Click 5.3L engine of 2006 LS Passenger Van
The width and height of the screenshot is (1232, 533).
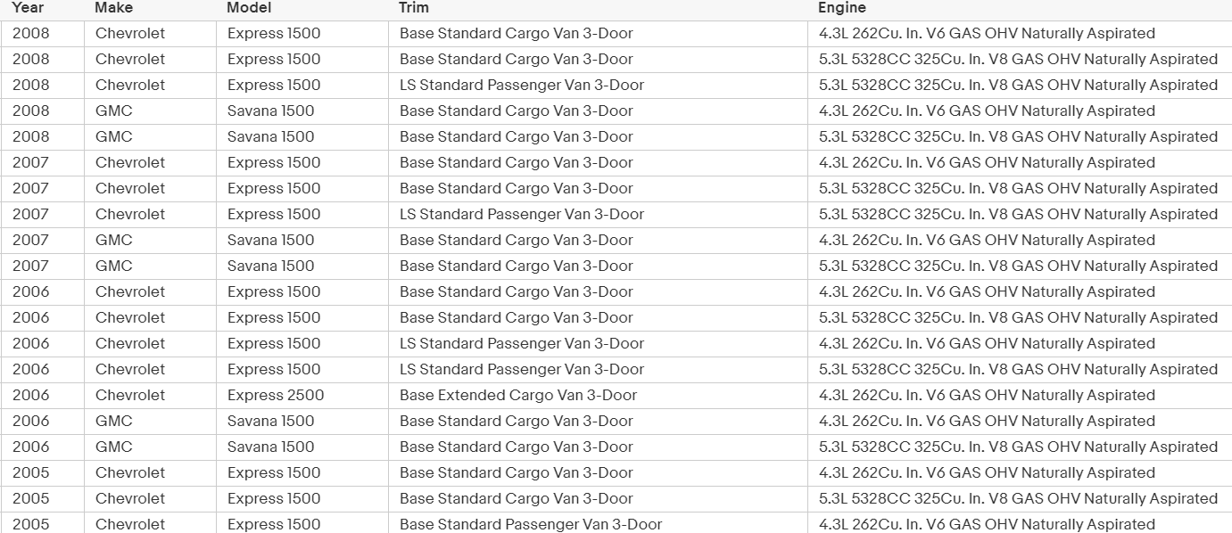(1018, 369)
